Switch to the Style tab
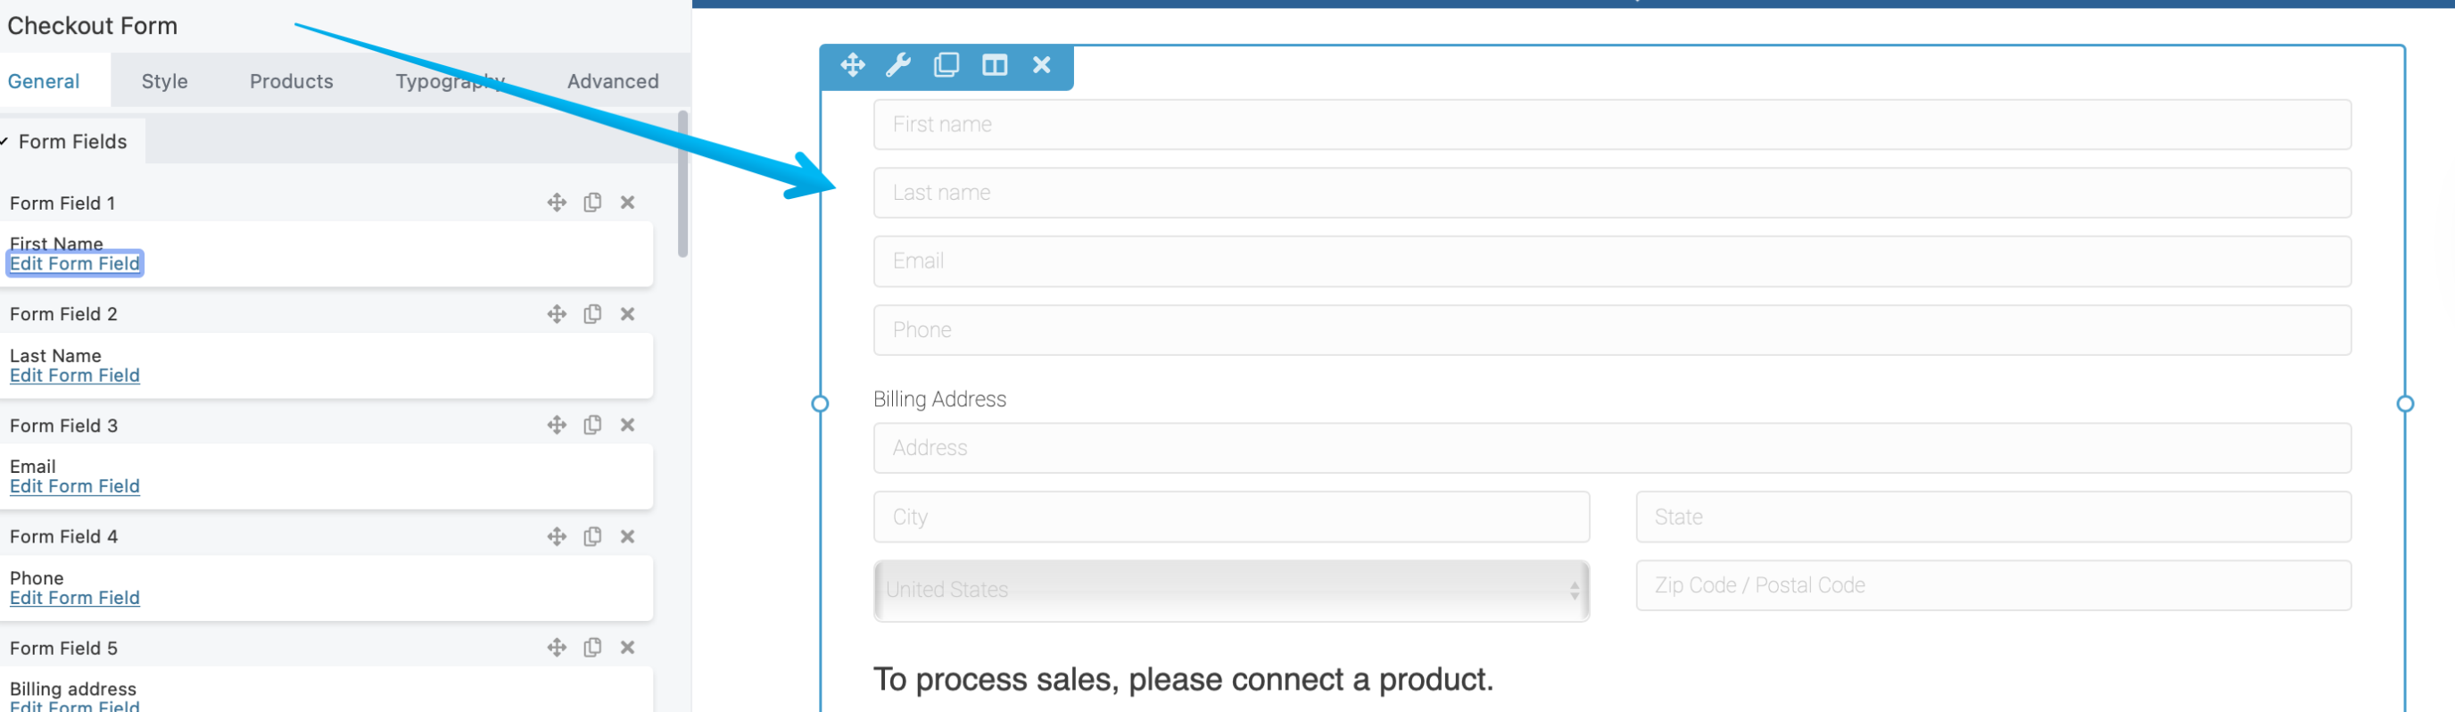2455x712 pixels. [x=164, y=81]
